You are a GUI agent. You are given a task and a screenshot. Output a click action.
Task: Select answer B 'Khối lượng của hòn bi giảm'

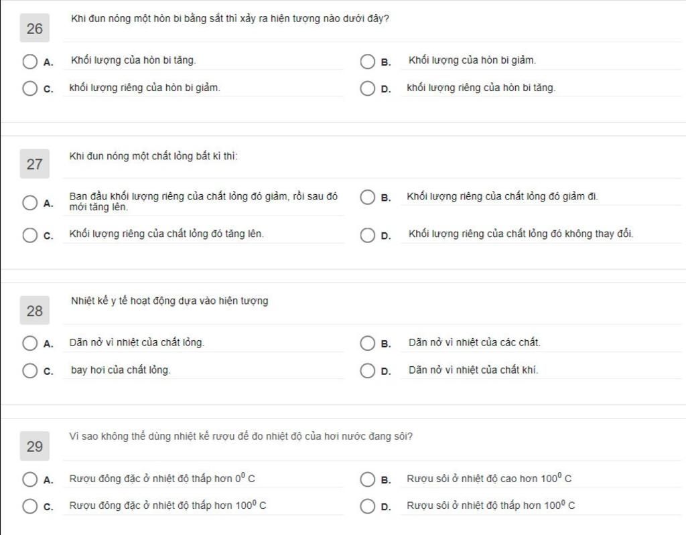pyautogui.click(x=368, y=62)
